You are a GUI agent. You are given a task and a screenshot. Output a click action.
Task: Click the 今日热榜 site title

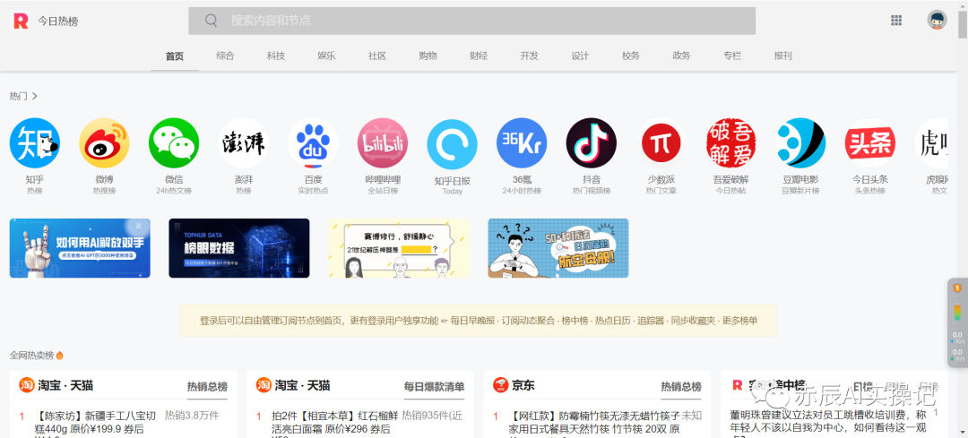pos(58,21)
